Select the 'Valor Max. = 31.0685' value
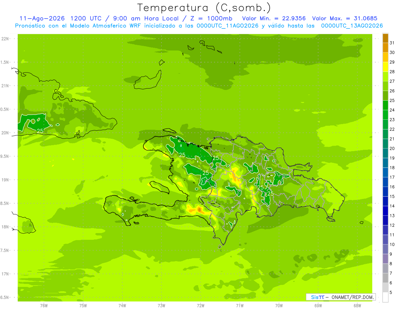Screen dimensions: 401x310 pos(345,18)
